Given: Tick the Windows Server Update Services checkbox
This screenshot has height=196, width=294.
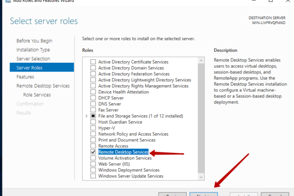Looking at the screenshot, I should pyautogui.click(x=93, y=176).
